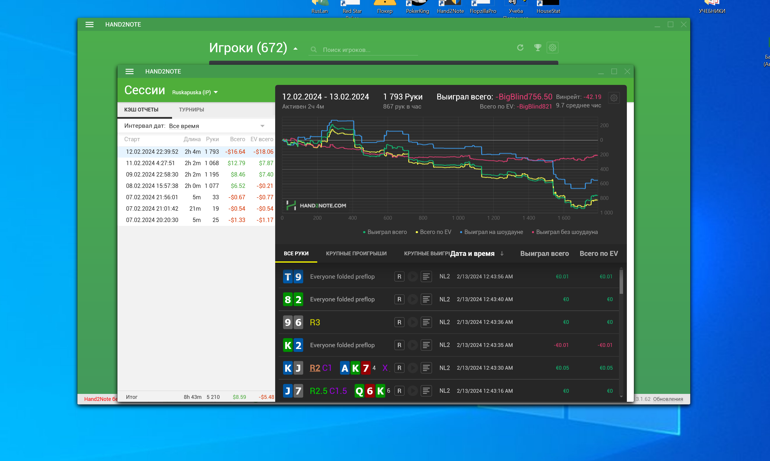Click R replay button for K2 hand
This screenshot has width=770, height=461.
point(399,345)
